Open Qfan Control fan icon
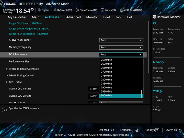Image resolution: width=184 pixels, height=138 pixels. [77, 10]
